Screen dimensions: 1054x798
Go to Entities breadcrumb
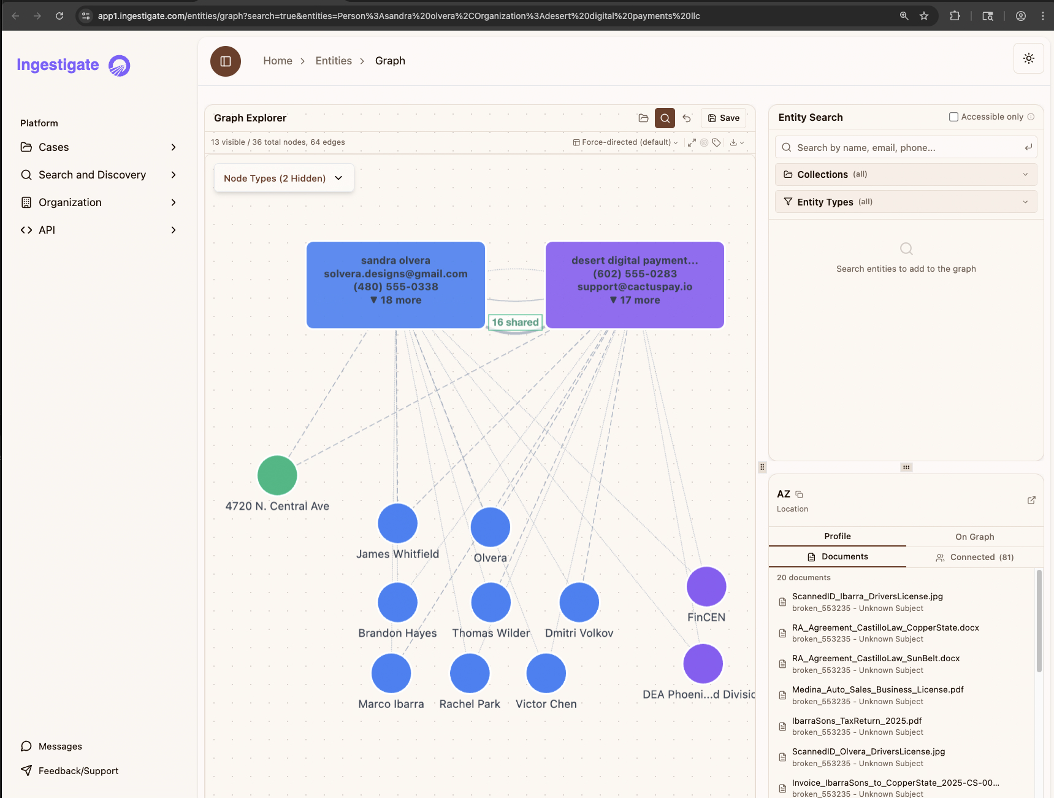(x=334, y=61)
